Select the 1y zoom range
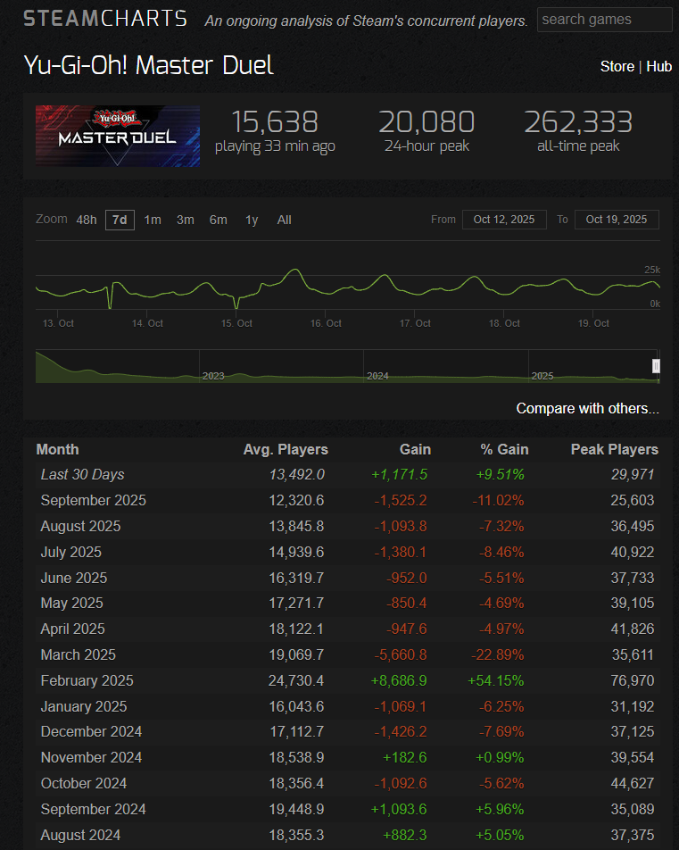 pyautogui.click(x=252, y=220)
